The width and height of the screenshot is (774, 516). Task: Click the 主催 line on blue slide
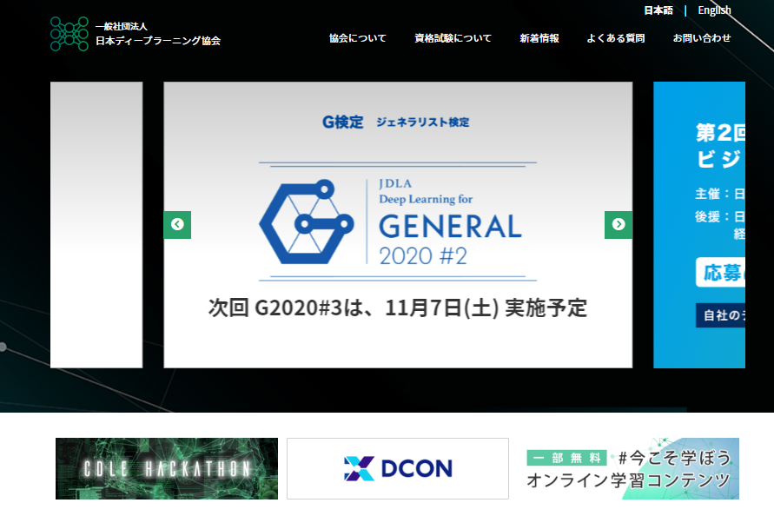[720, 194]
